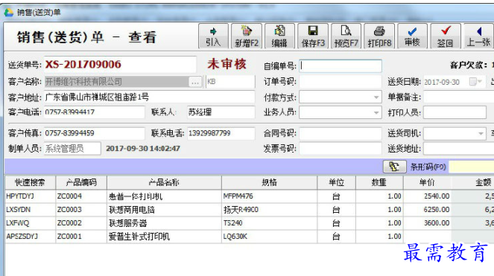Click the ZC0001 product code cell
This screenshot has height=276, width=494.
pos(81,237)
